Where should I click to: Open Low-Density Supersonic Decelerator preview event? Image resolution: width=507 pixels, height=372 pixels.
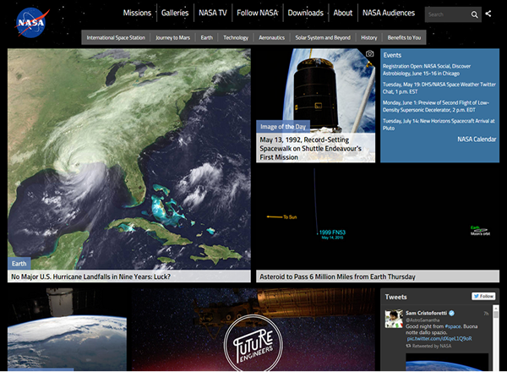click(x=436, y=106)
